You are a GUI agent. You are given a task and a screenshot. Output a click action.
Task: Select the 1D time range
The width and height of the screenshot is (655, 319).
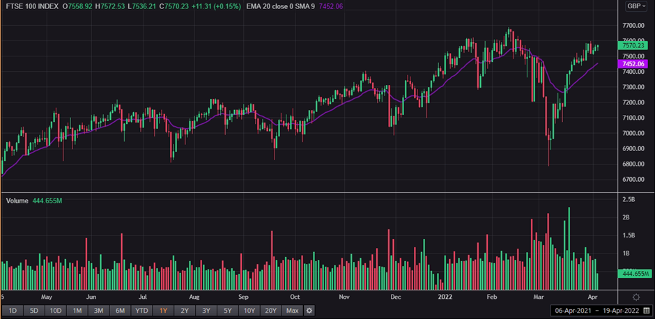click(x=13, y=311)
